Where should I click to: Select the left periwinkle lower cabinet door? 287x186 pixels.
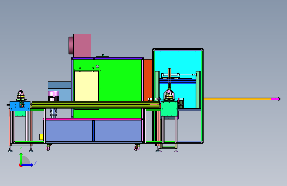(69, 130)
